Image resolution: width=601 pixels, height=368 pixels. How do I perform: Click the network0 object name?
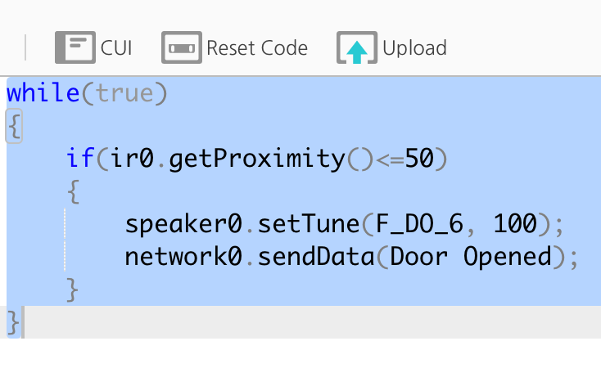click(183, 257)
